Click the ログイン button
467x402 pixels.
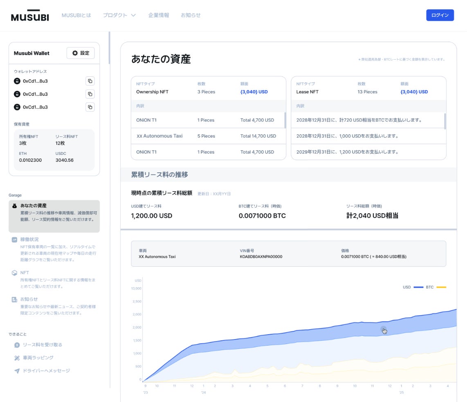pyautogui.click(x=440, y=15)
